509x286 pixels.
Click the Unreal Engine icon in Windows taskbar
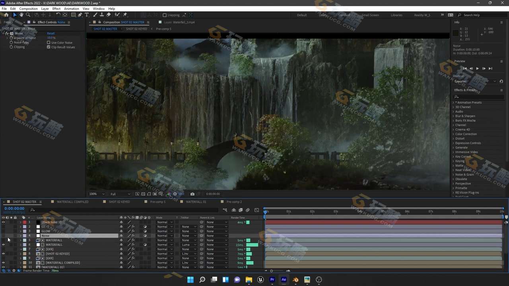(x=260, y=280)
